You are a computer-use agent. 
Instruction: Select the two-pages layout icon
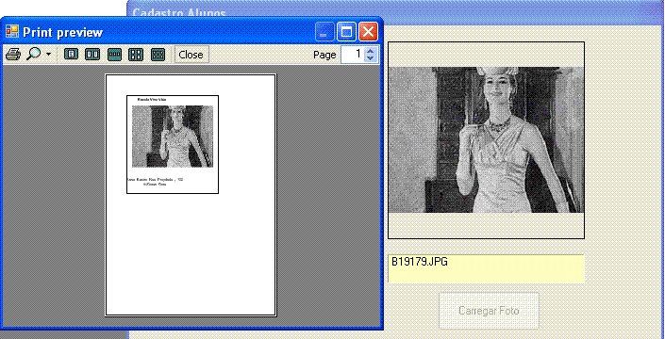pyautogui.click(x=92, y=55)
